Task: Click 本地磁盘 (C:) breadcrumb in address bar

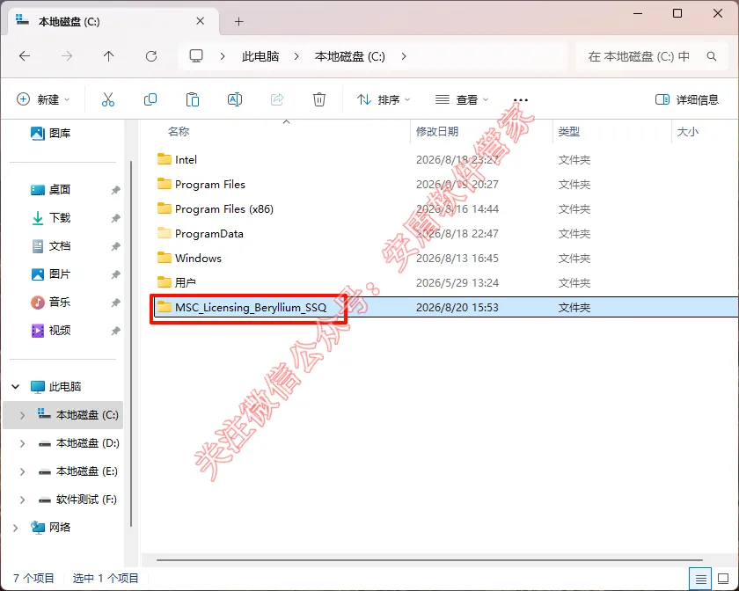Action: 350,56
